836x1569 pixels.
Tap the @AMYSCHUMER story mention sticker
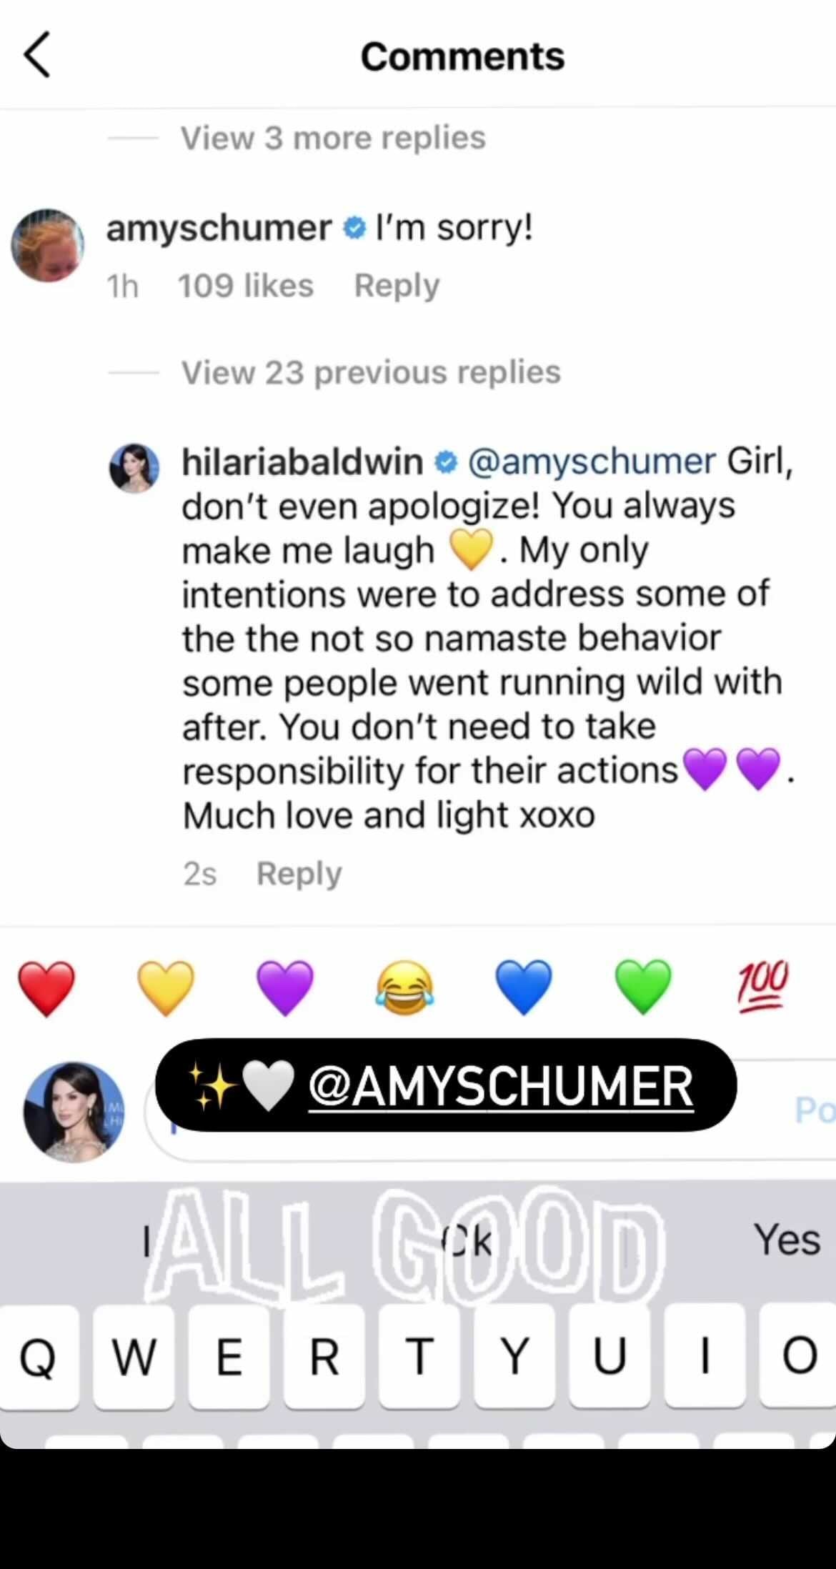click(446, 1085)
